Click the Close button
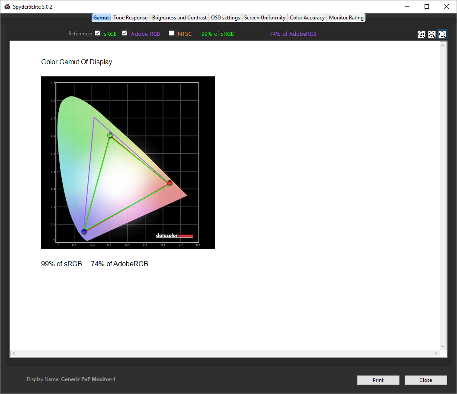The image size is (457, 394). [x=425, y=380]
